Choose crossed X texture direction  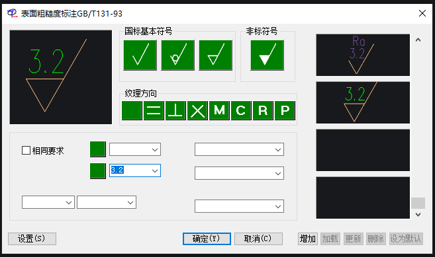pos(197,110)
